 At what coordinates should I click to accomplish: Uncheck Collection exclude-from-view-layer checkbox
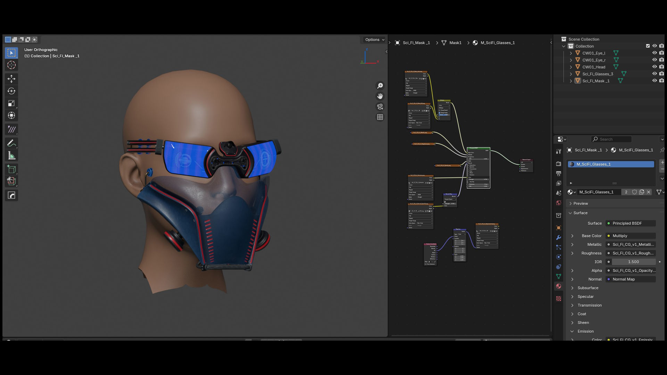point(648,46)
